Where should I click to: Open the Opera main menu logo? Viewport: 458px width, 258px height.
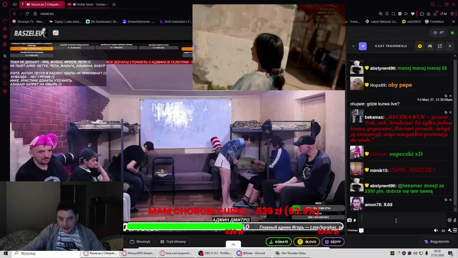click(x=5, y=4)
